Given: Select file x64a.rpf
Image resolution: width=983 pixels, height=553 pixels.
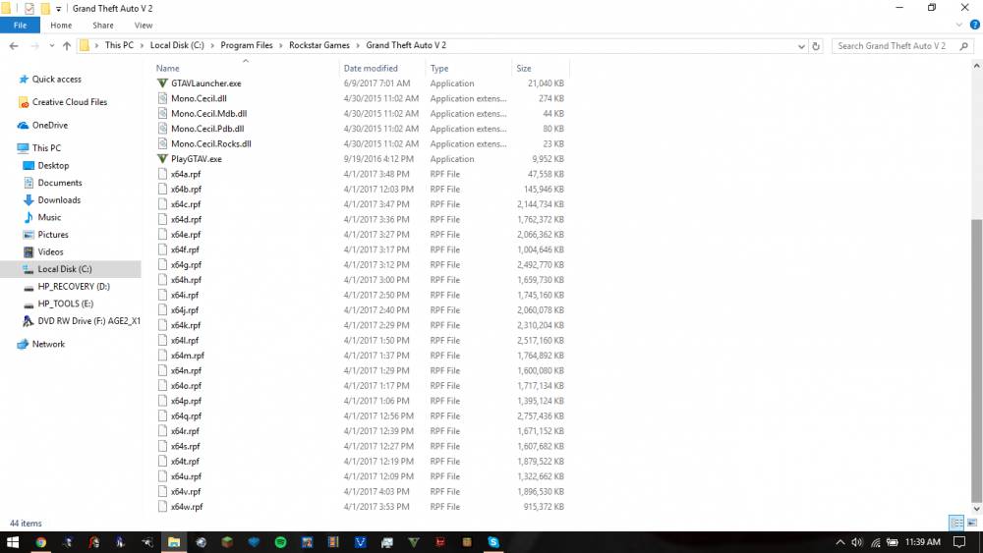Looking at the screenshot, I should pos(186,174).
